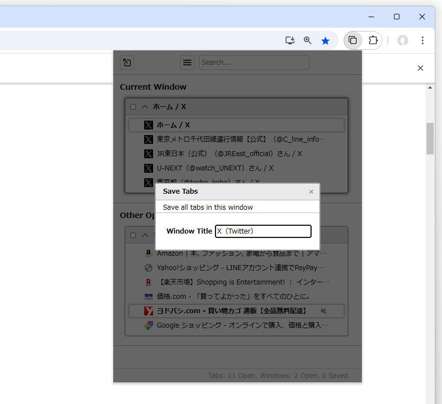Click the Save Tabs dialog title
The width and height of the screenshot is (442, 404).
click(x=181, y=191)
